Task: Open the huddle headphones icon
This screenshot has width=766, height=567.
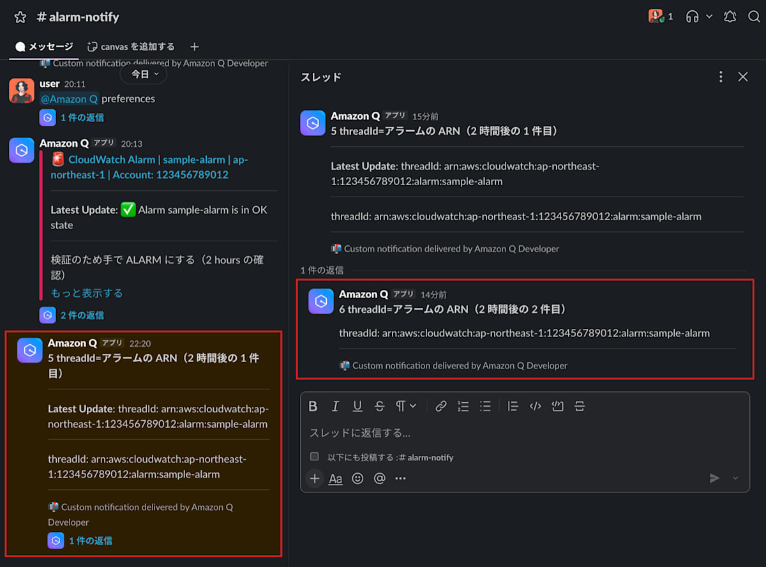Action: (692, 17)
